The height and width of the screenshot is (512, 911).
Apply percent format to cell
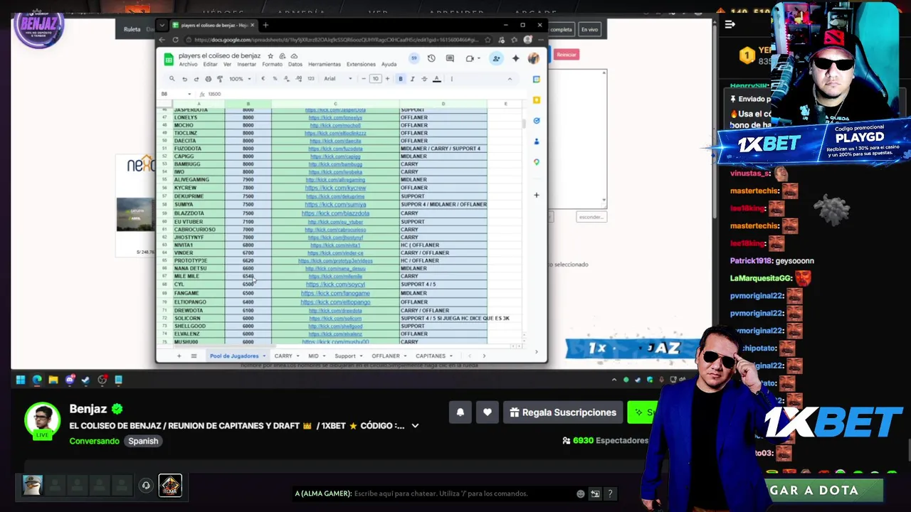point(275,79)
